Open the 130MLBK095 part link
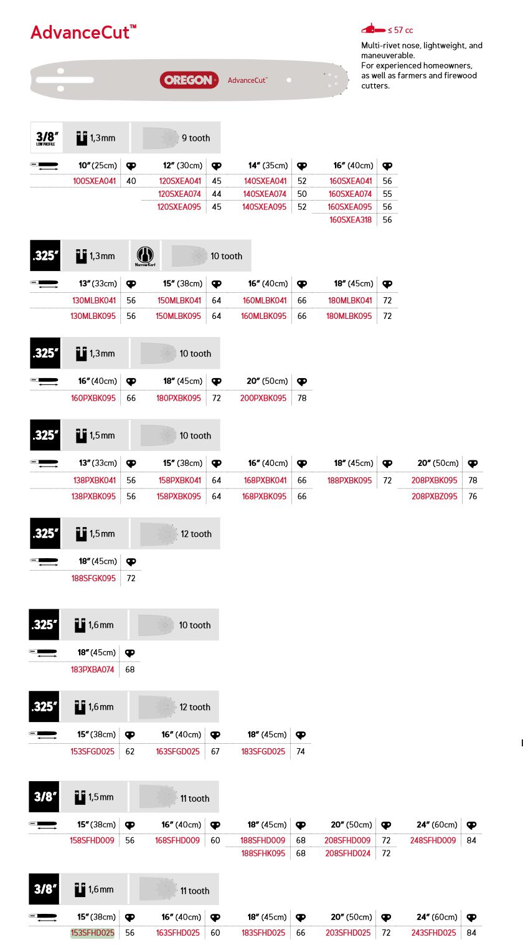 click(x=94, y=316)
